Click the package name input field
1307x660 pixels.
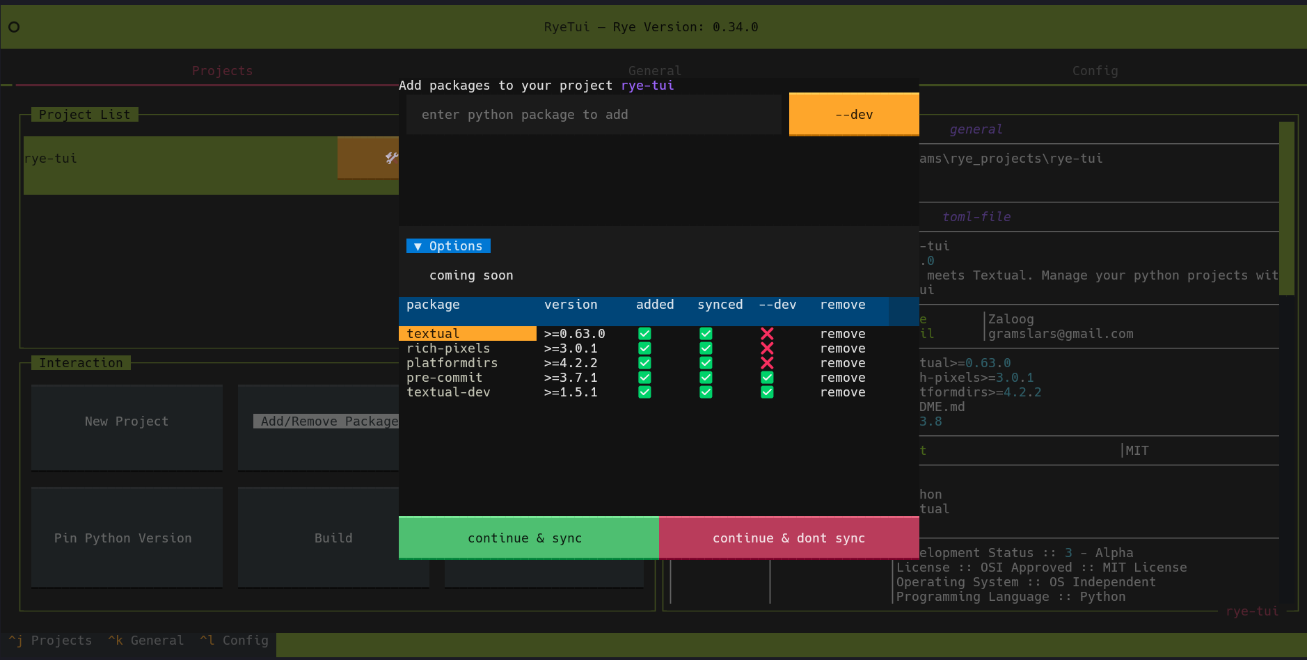[x=594, y=115]
